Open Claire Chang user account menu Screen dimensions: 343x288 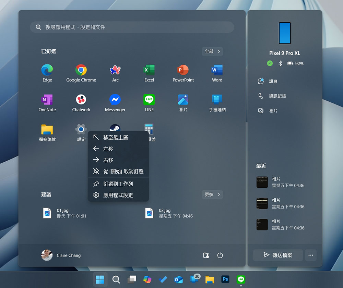(x=61, y=255)
